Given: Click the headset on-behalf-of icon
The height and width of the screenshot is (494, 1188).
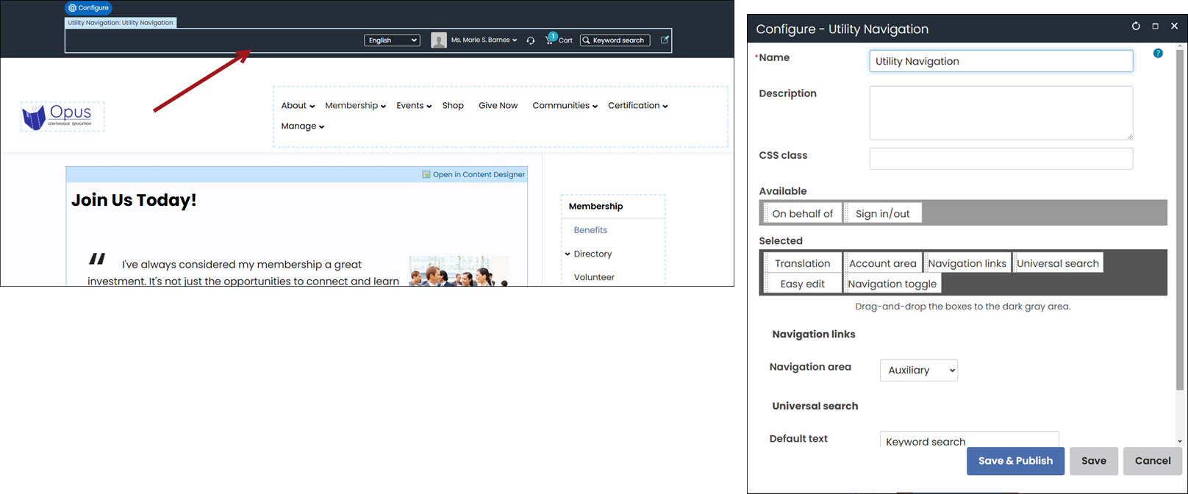Looking at the screenshot, I should pyautogui.click(x=530, y=40).
